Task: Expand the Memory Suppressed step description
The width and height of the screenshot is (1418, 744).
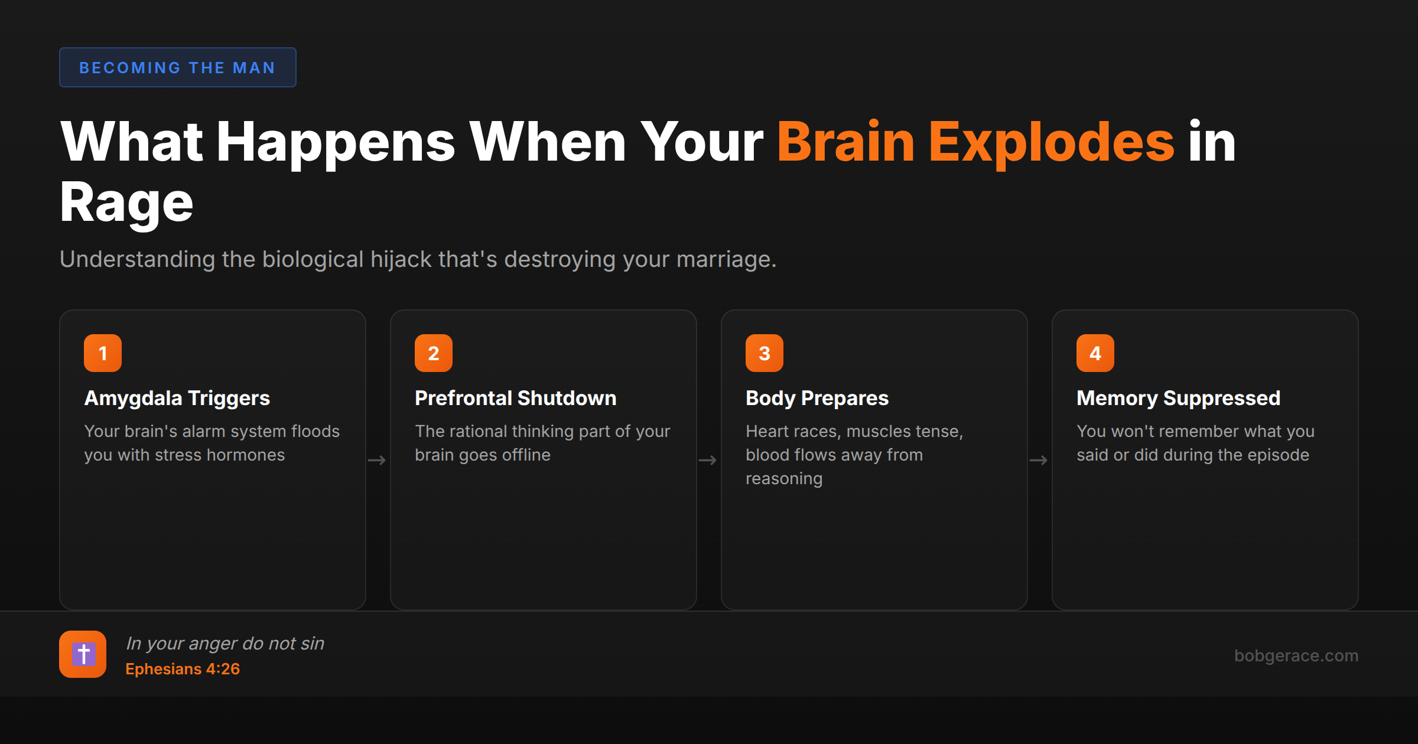Action: 1193,443
